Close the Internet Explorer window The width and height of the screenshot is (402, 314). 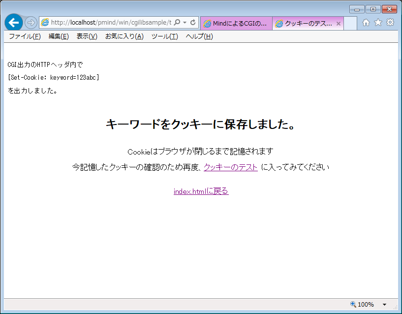pyautogui.click(x=389, y=9)
